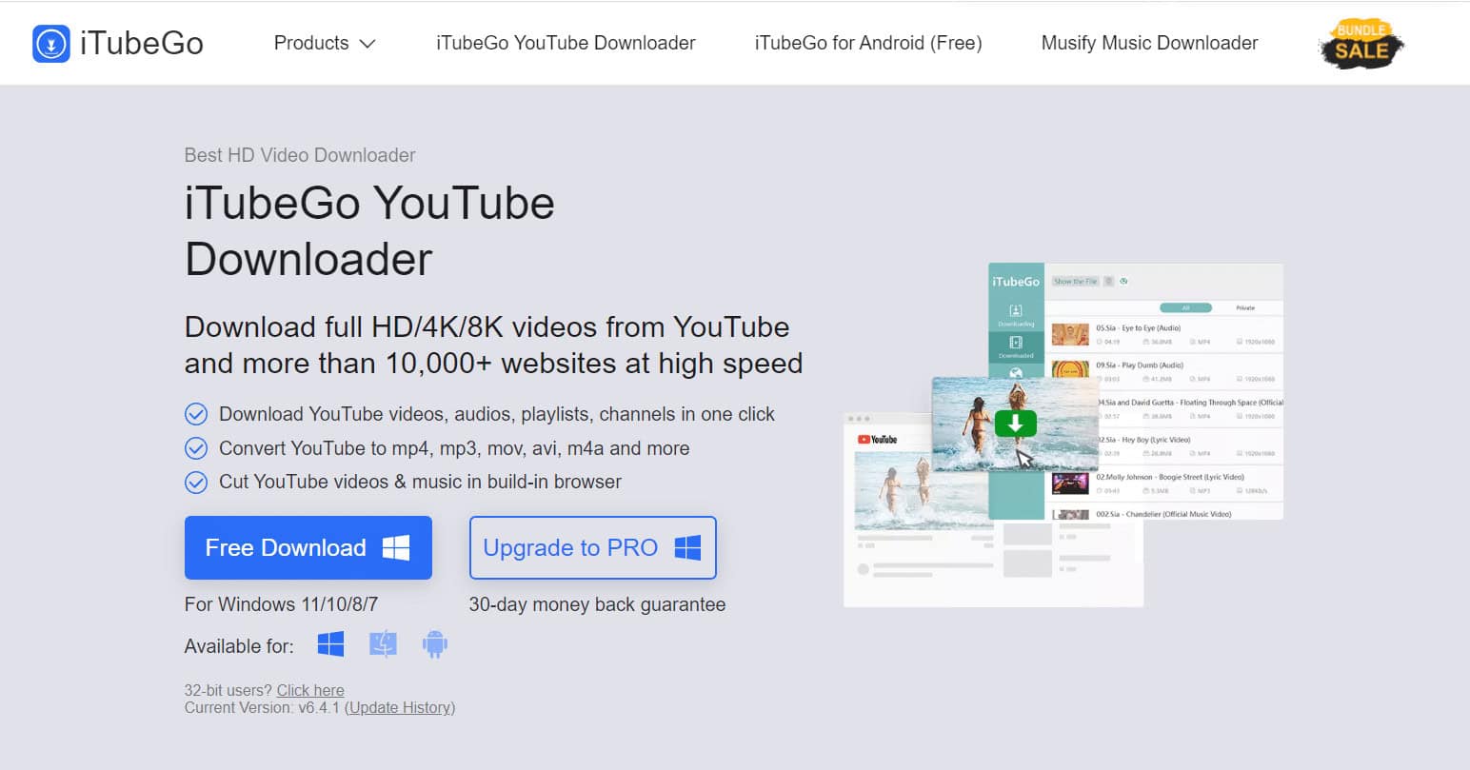Click the Show the File button in the mockup
1470x770 pixels.
(x=1076, y=282)
